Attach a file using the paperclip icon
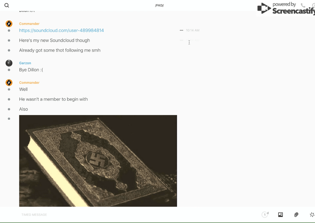 pos(296,215)
